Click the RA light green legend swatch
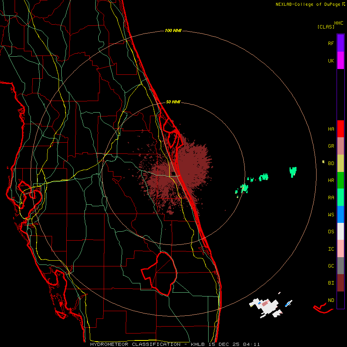This screenshot has height=347, width=347. (340, 197)
